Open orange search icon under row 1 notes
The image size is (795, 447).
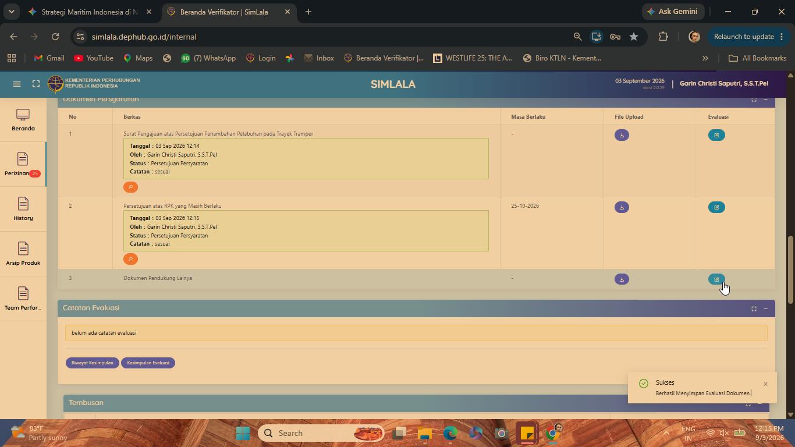[130, 187]
